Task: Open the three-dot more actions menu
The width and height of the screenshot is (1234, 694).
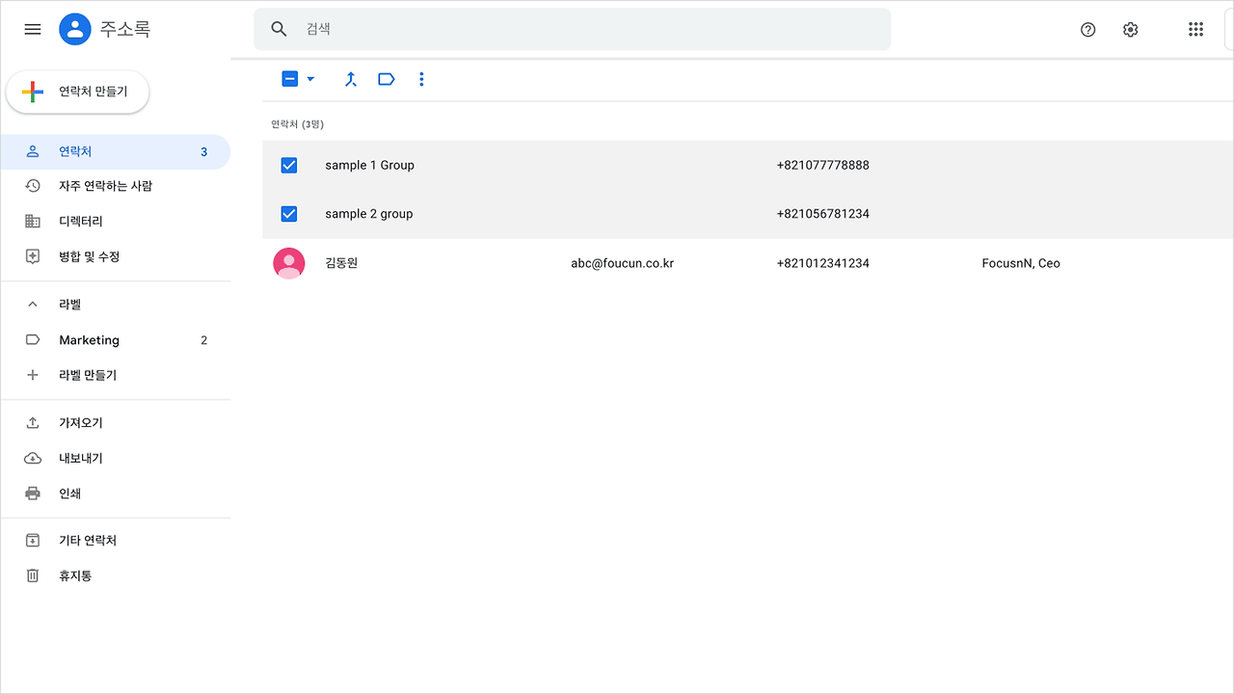Action: [x=421, y=79]
